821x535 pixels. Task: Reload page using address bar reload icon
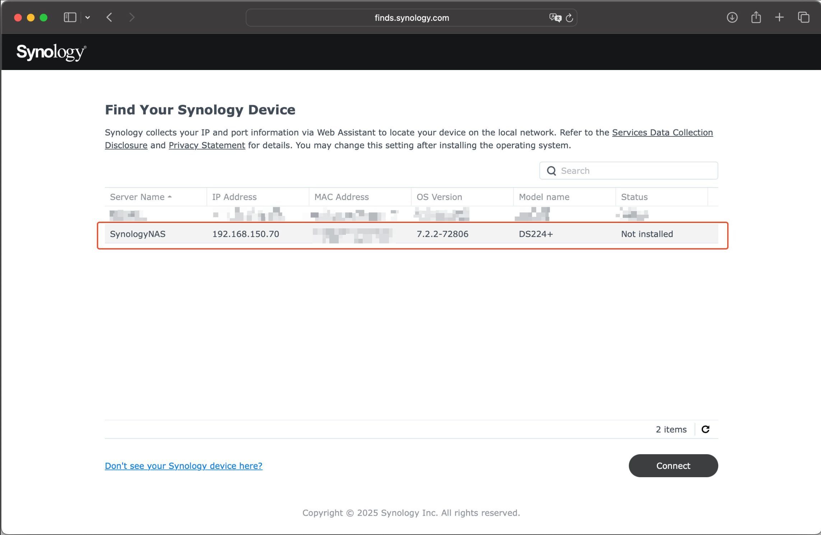569,18
